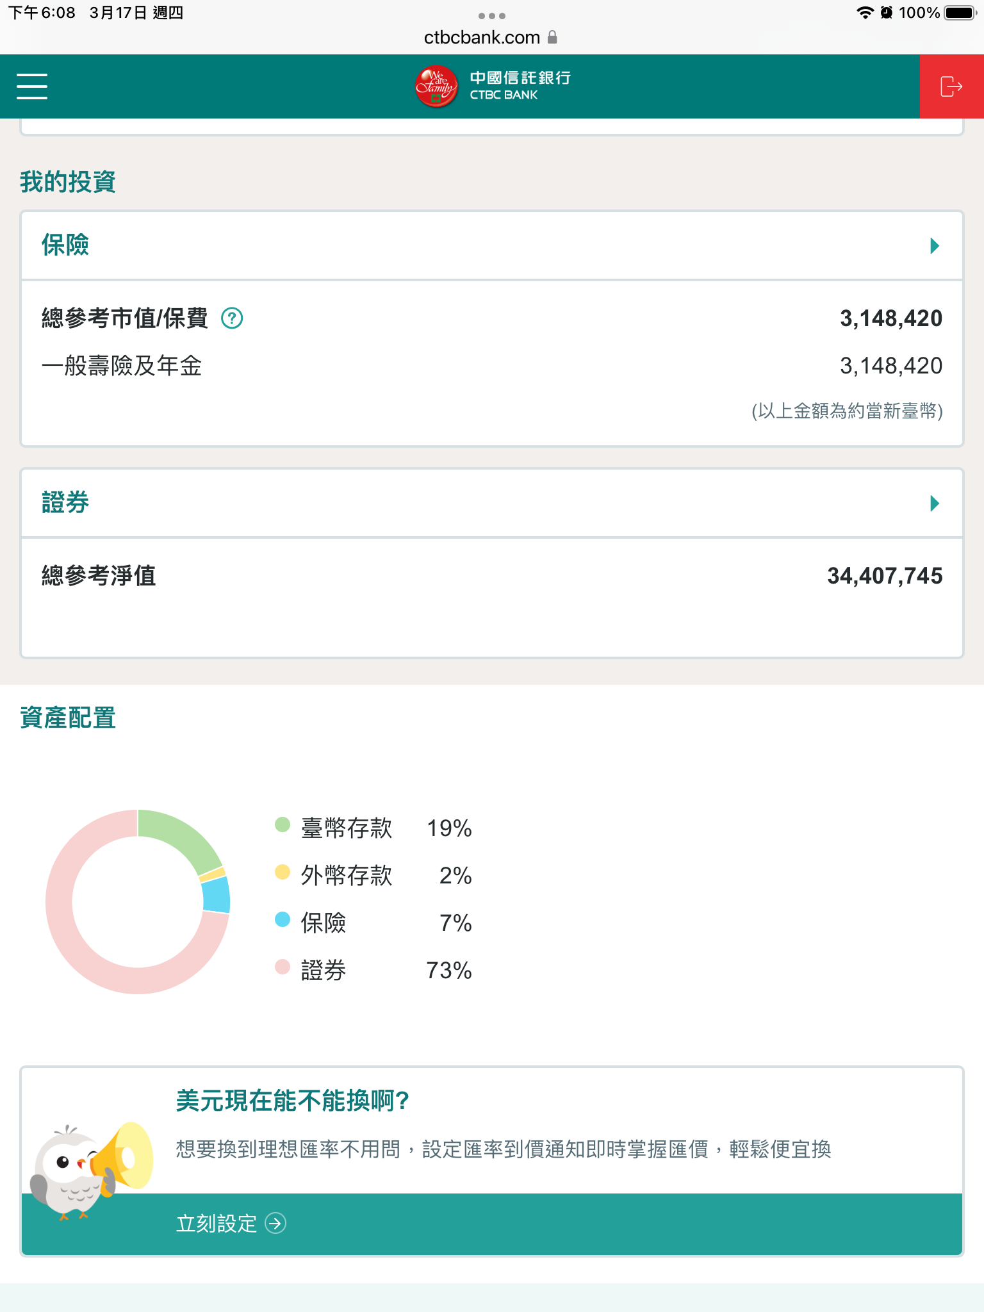Viewport: 984px width, 1312px height.
Task: Open help icon beside 總參考市值/保費
Action: 232,318
